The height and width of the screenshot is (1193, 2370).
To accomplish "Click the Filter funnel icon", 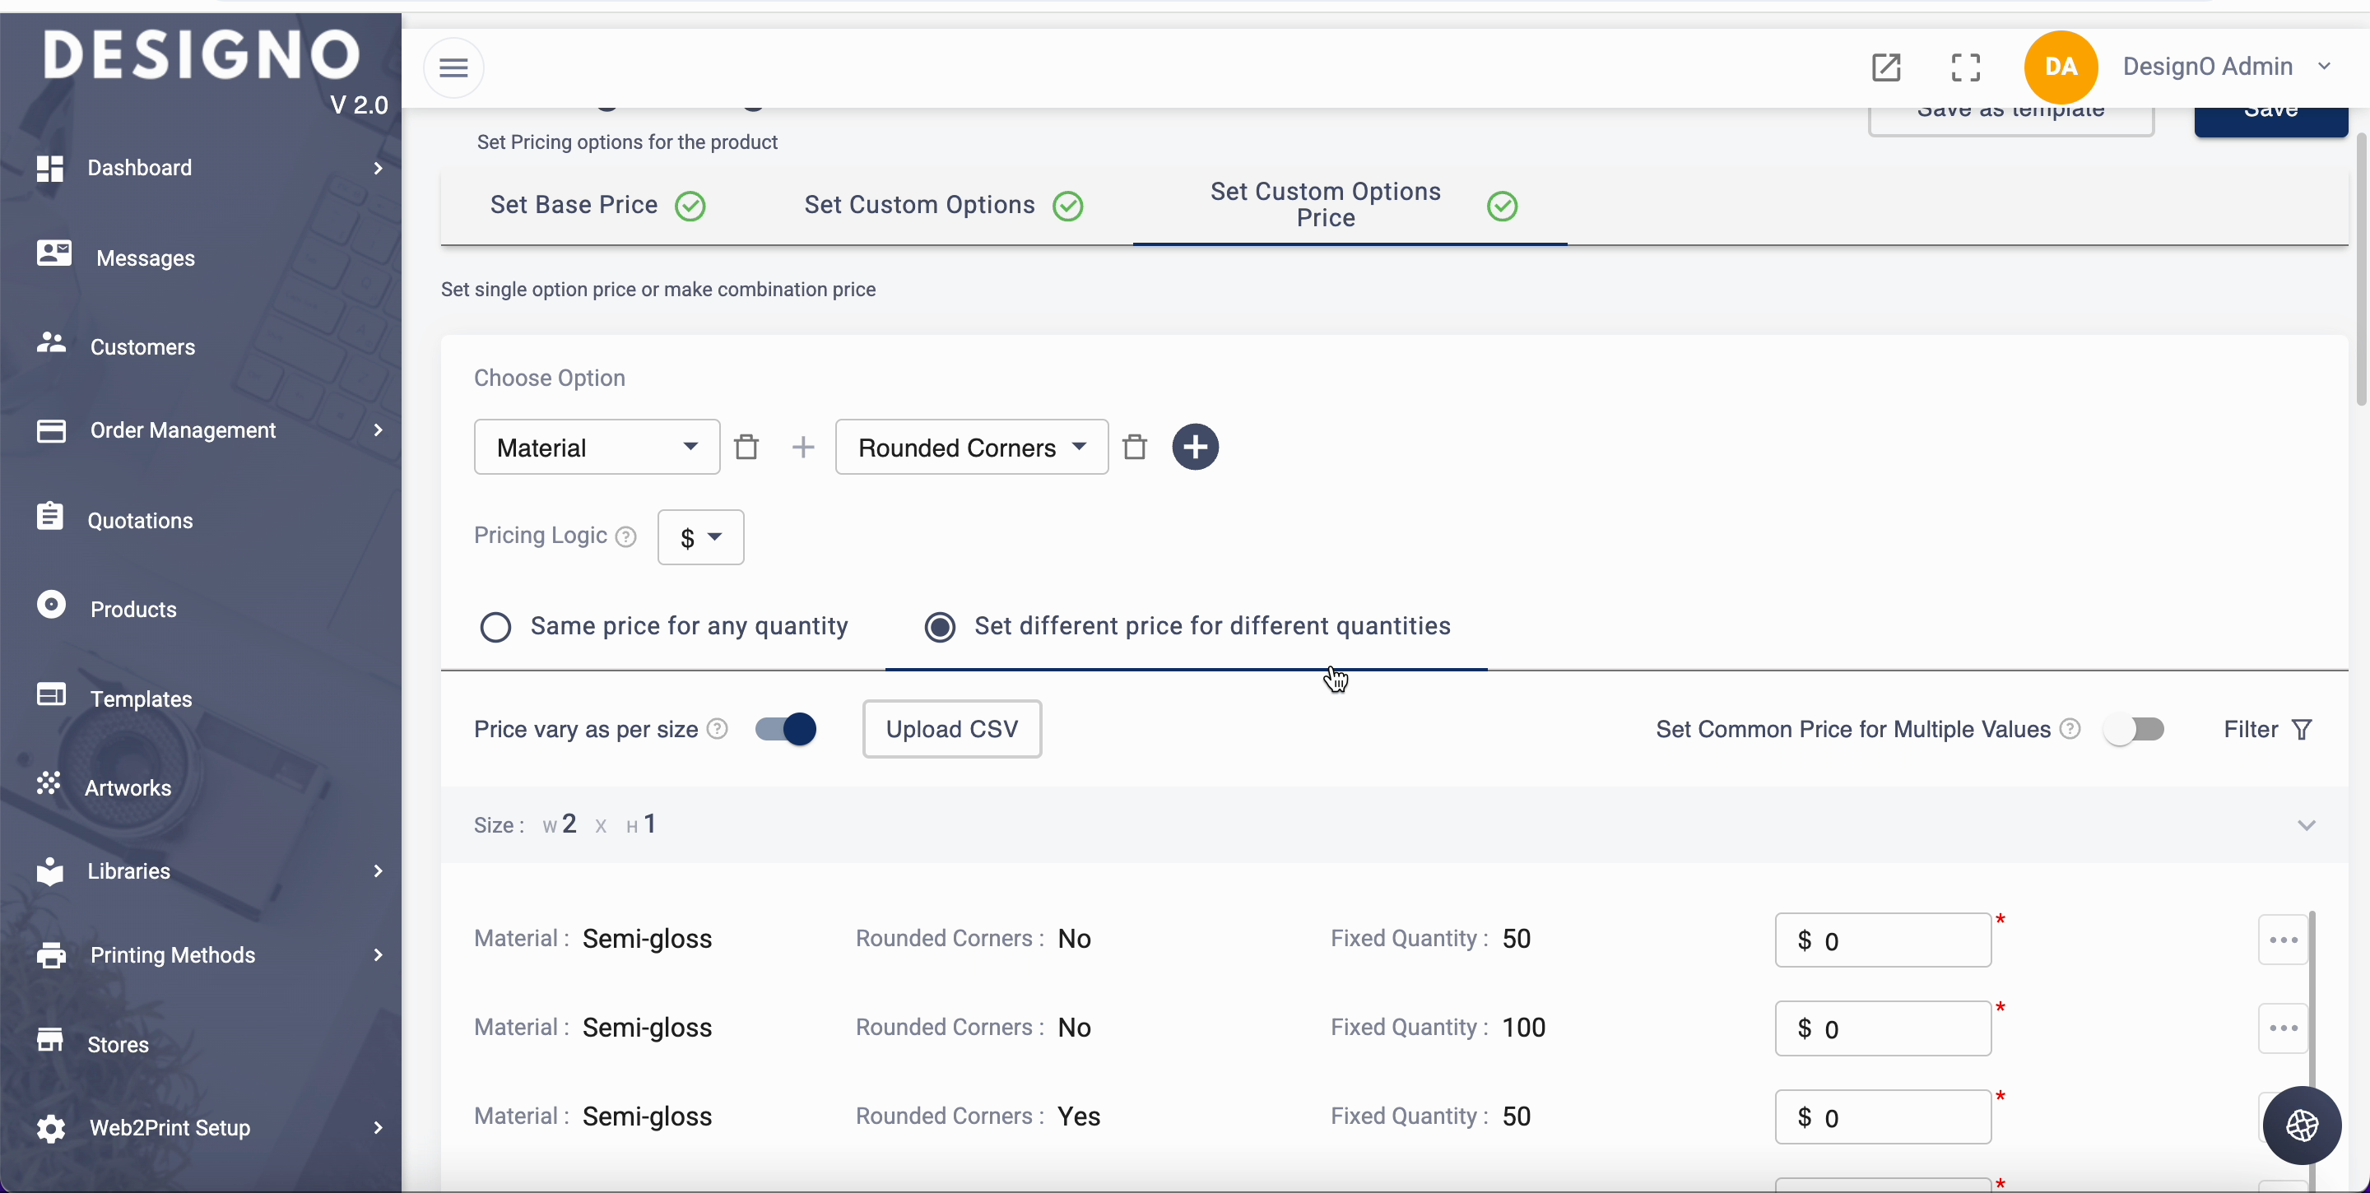I will pos(2301,730).
